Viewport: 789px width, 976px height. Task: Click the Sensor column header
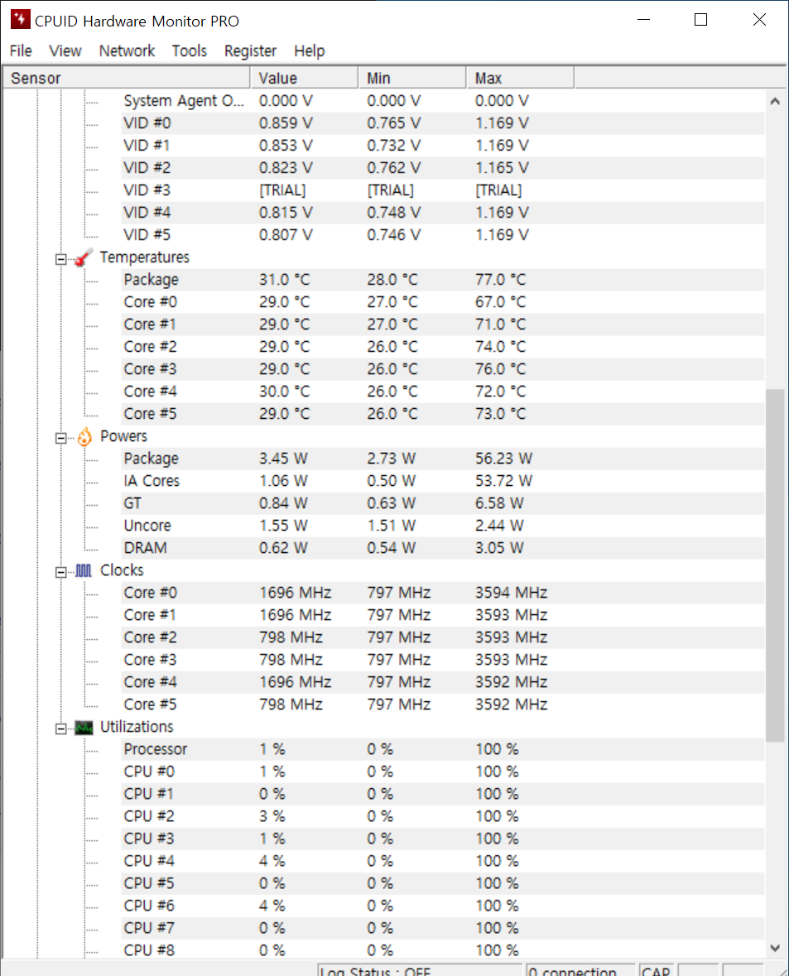tap(127, 78)
